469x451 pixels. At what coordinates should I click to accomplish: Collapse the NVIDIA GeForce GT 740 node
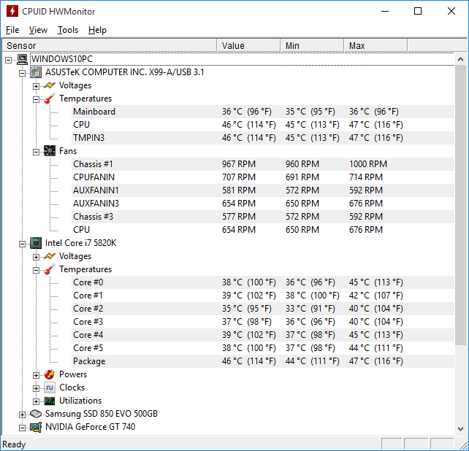point(22,428)
